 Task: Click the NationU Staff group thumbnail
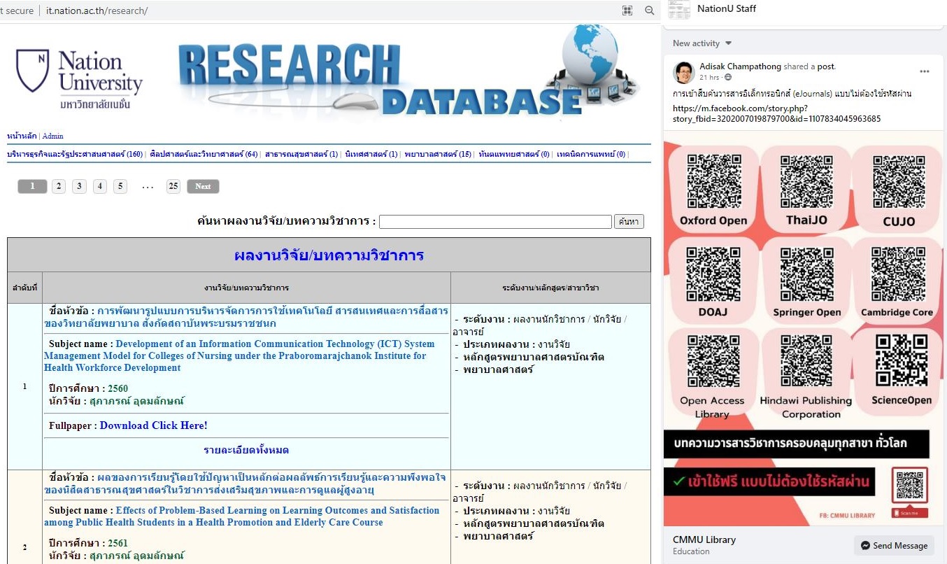(x=679, y=10)
